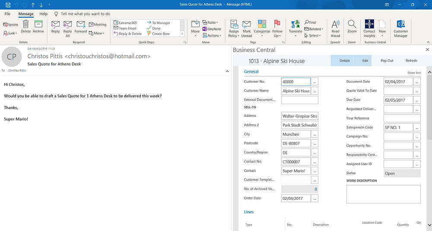Open Salesperson Code lookup button
Screen dimensions: 432x231
(x=417, y=127)
